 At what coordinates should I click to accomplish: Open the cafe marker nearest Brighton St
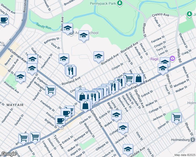tap(60, 121)
